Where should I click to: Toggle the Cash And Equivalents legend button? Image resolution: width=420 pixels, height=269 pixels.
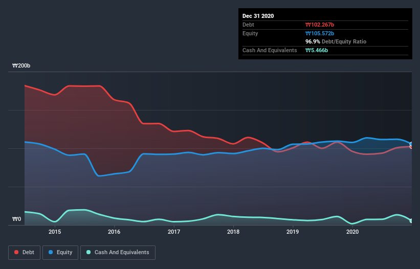(x=118, y=253)
